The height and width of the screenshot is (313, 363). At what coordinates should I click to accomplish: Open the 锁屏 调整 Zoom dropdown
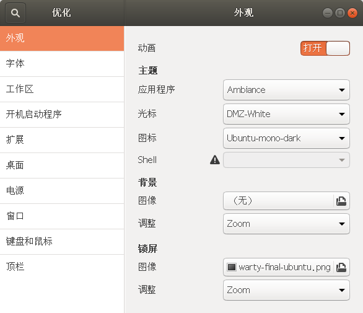(x=286, y=290)
